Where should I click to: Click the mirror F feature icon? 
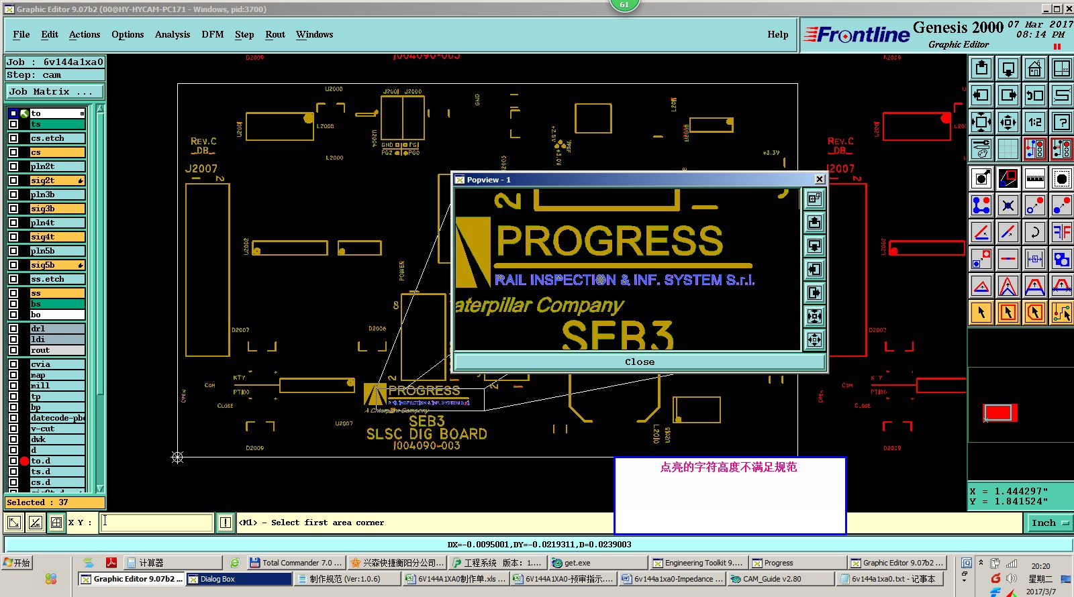click(x=1062, y=232)
